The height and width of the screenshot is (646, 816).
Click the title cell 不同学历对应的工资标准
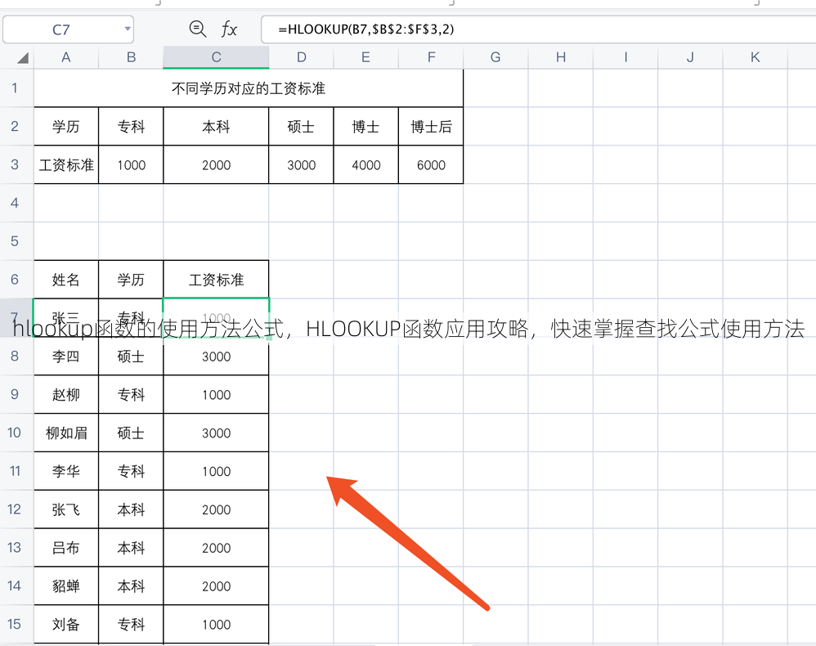249,88
